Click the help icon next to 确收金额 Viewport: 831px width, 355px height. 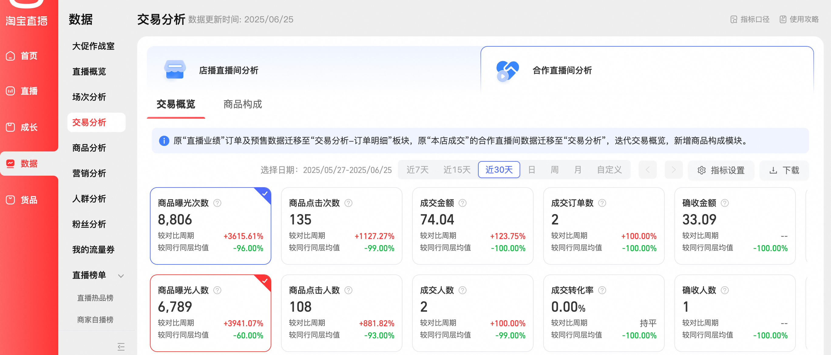tap(724, 203)
